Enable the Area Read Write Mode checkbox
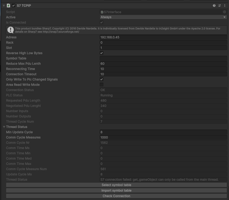 [x=102, y=85]
